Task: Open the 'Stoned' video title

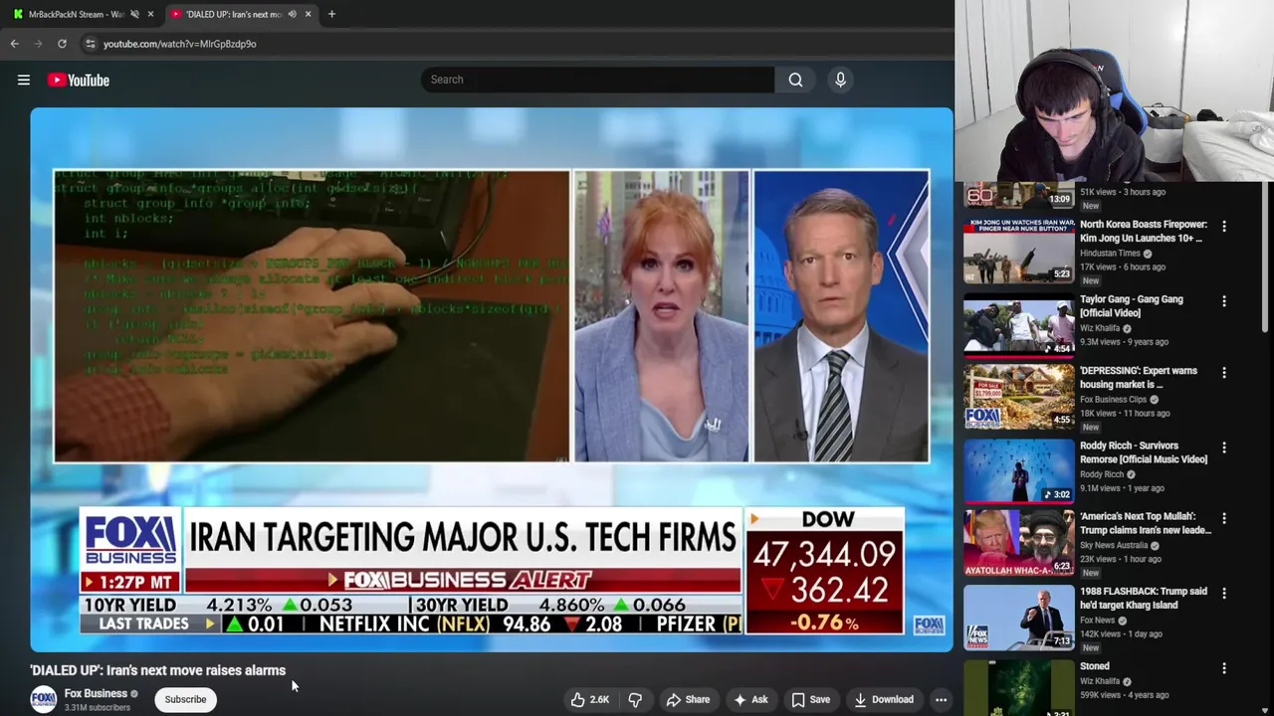Action: 1095,666
